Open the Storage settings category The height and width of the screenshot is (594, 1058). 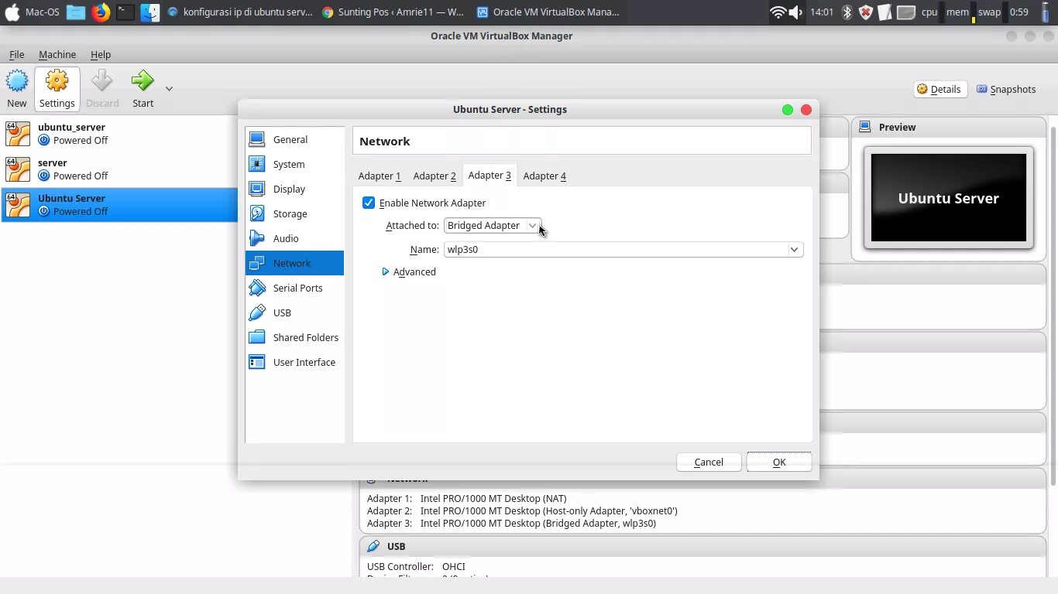pyautogui.click(x=294, y=213)
